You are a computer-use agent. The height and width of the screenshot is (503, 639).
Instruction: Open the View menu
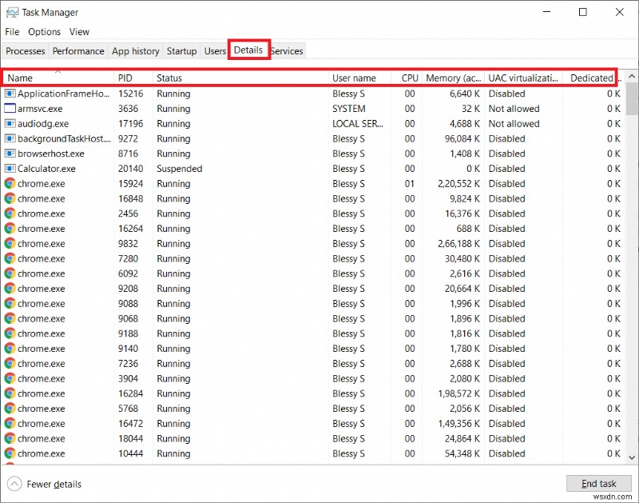pyautogui.click(x=79, y=31)
